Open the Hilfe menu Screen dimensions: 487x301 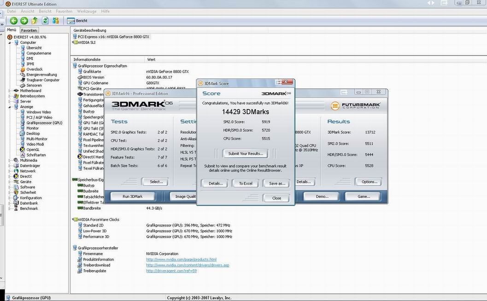pos(106,12)
